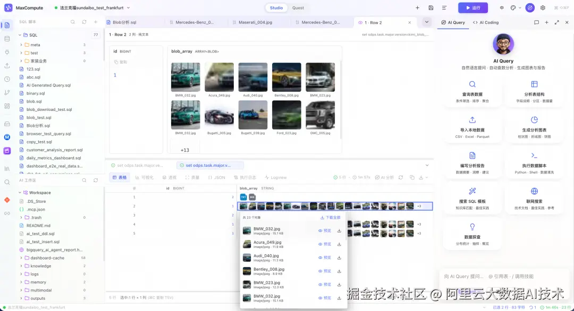
Task: Refresh the AI workspace panel
Action: [x=96, y=180]
